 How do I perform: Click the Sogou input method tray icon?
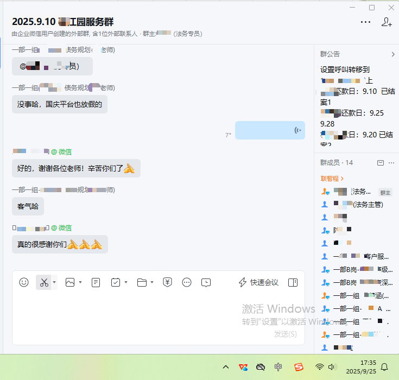(299, 367)
